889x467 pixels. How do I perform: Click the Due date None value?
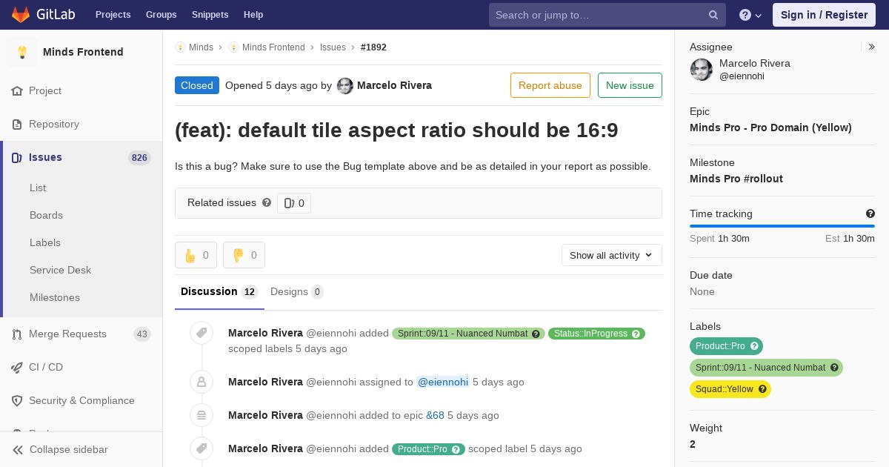[702, 291]
